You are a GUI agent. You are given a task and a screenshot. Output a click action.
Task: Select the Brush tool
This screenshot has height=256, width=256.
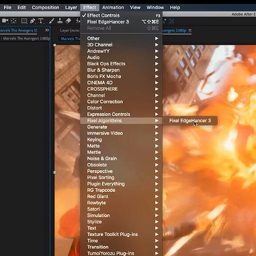[52, 21]
